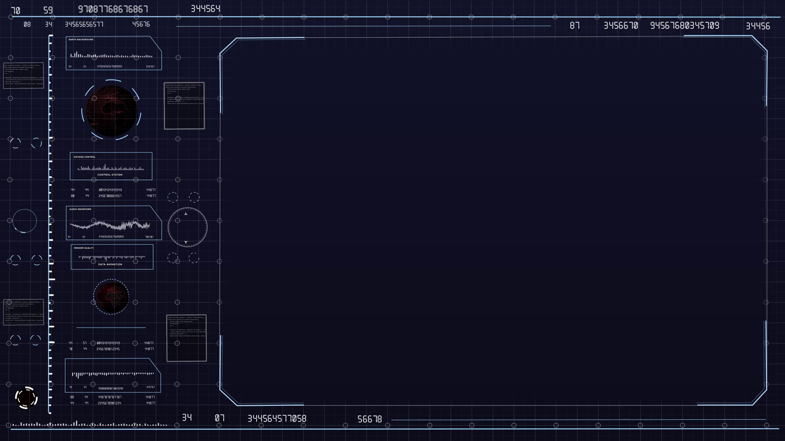Select the code snippet panel at far left
785x441 pixels.
(23, 75)
